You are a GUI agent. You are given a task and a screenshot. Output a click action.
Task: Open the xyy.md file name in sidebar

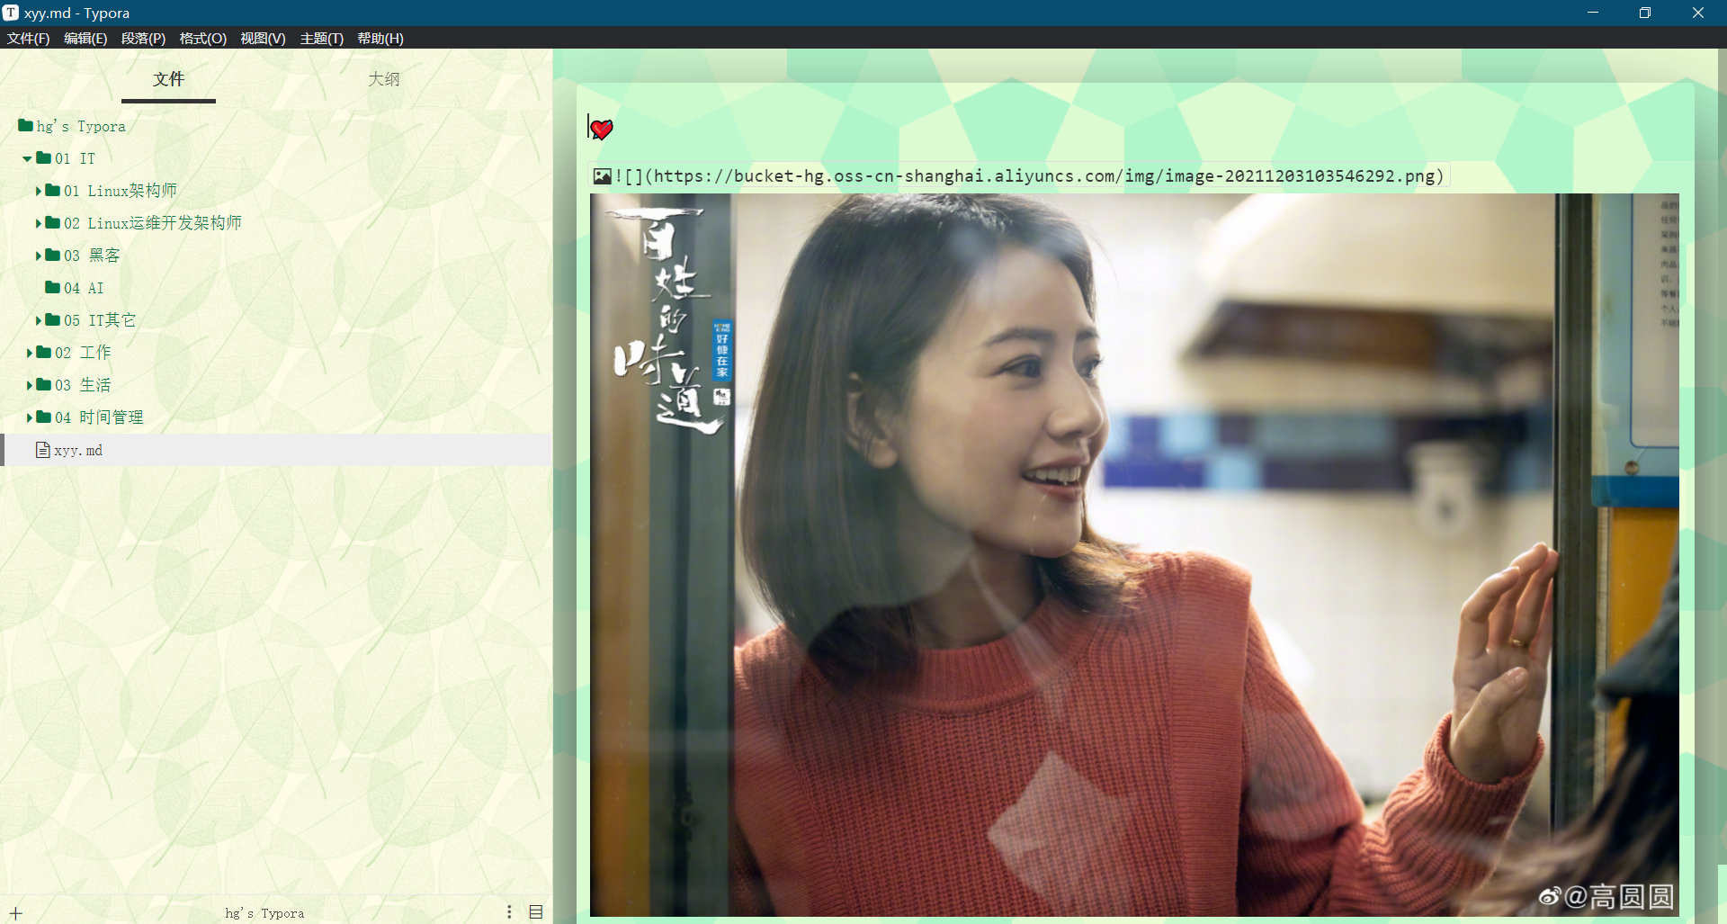(x=78, y=450)
